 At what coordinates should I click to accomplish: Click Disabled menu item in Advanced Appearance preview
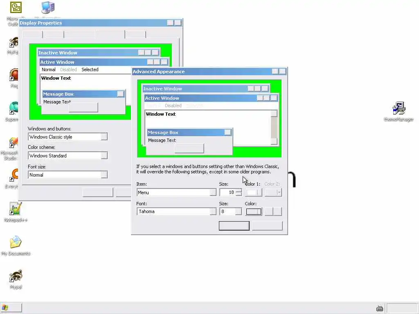(x=173, y=105)
